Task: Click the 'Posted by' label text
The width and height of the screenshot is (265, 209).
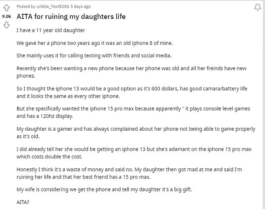Action: click(26, 6)
